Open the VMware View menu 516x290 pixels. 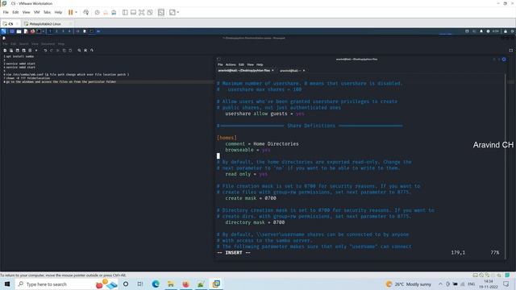[x=26, y=13]
